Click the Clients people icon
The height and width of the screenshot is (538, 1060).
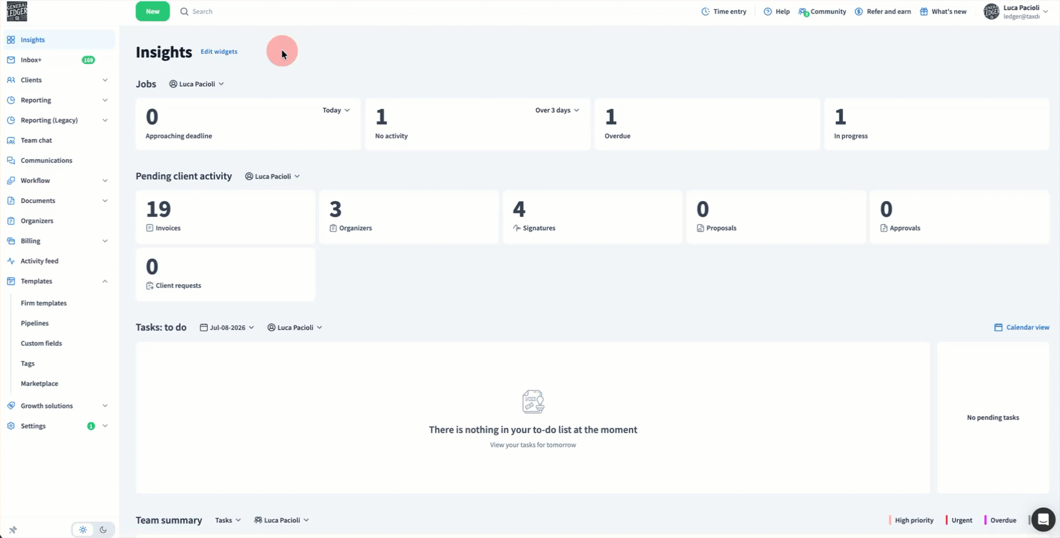coord(11,80)
